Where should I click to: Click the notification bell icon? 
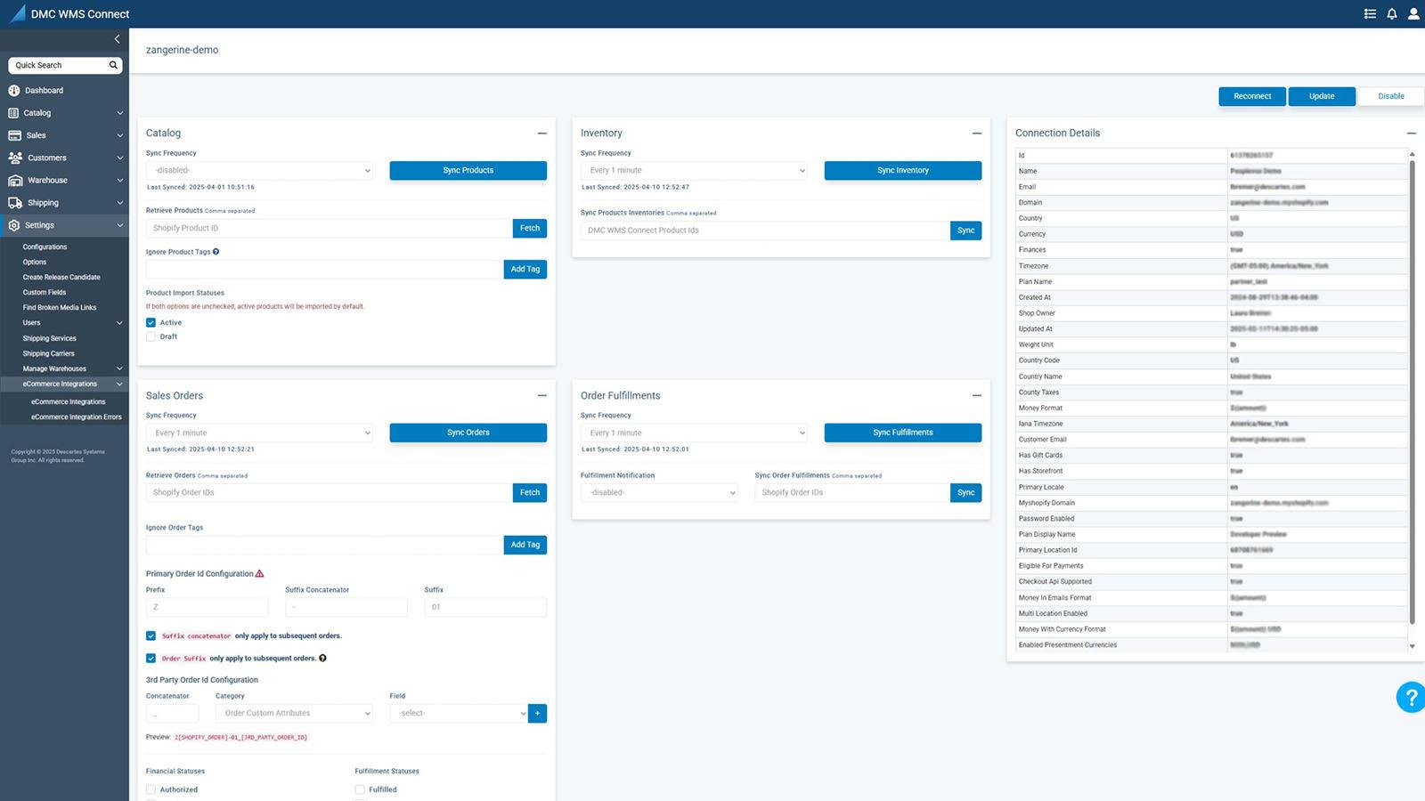coord(1391,14)
